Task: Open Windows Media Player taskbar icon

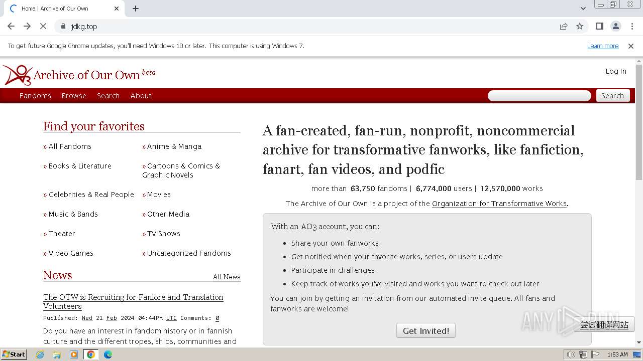Action: coord(74,354)
